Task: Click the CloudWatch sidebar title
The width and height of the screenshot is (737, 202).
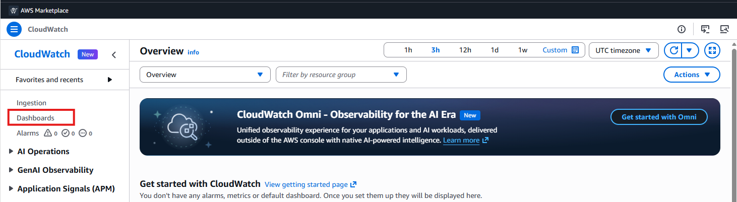Action: coord(42,54)
